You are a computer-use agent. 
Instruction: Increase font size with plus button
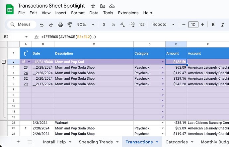202,25
